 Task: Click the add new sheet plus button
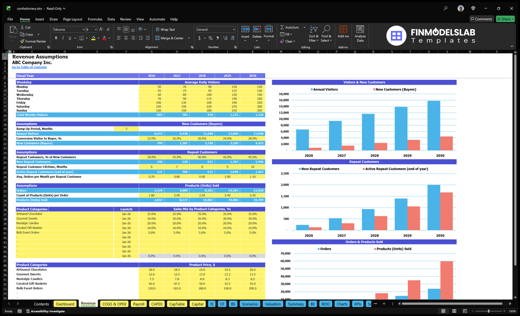tap(383, 304)
